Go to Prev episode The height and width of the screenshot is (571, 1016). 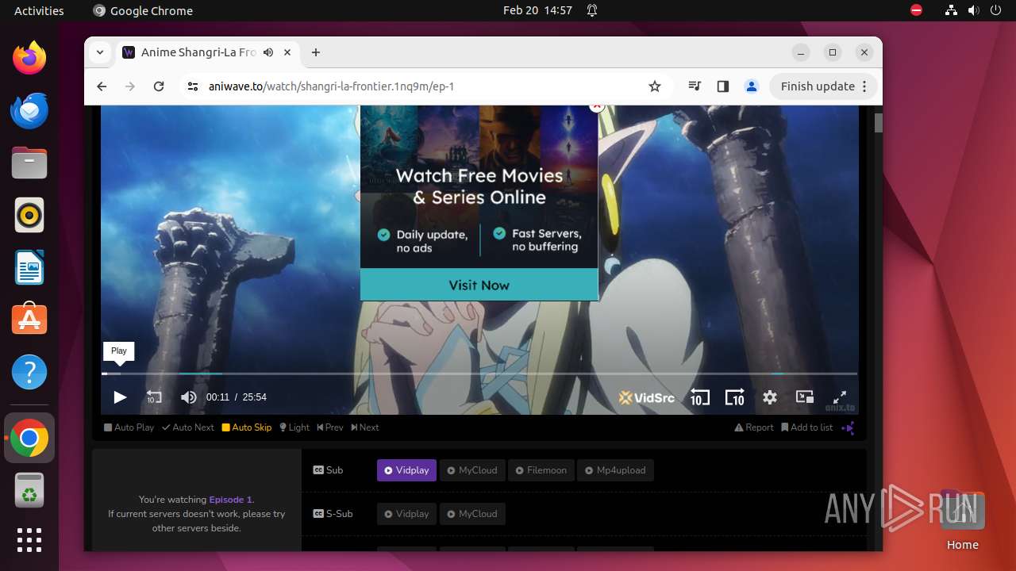[x=330, y=427]
